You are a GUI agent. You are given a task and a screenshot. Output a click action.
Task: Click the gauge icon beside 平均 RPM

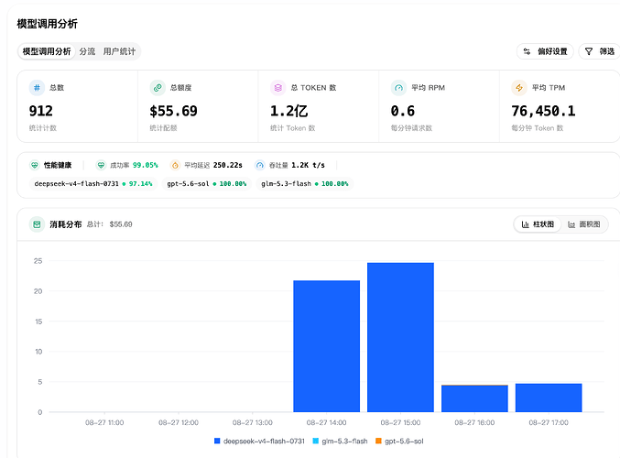[398, 87]
